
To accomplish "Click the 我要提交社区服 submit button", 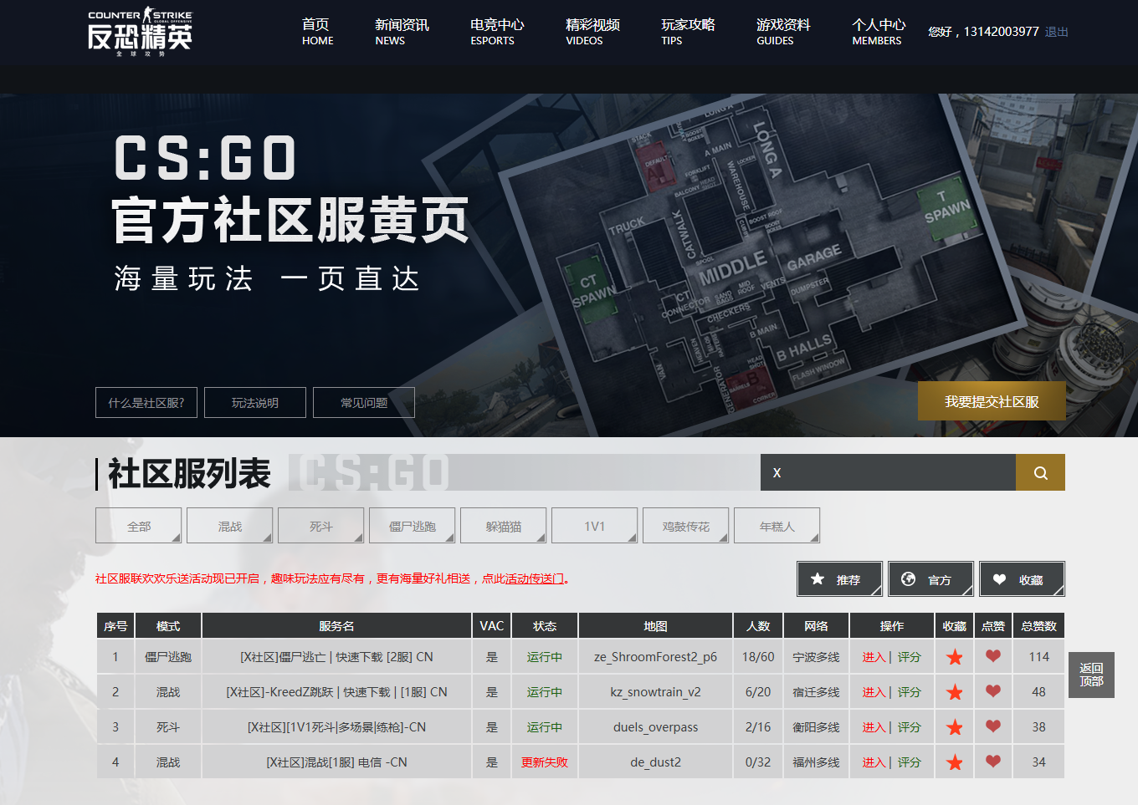I will point(992,401).
